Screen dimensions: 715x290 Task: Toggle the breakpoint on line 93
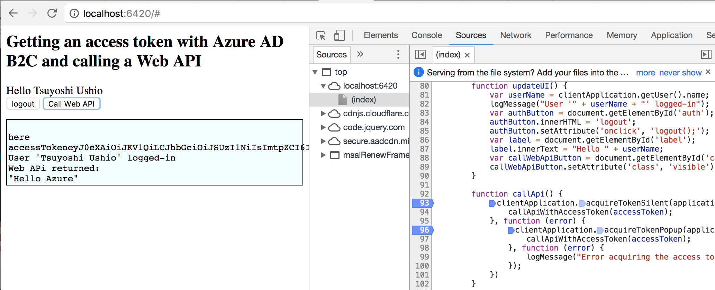click(x=423, y=203)
